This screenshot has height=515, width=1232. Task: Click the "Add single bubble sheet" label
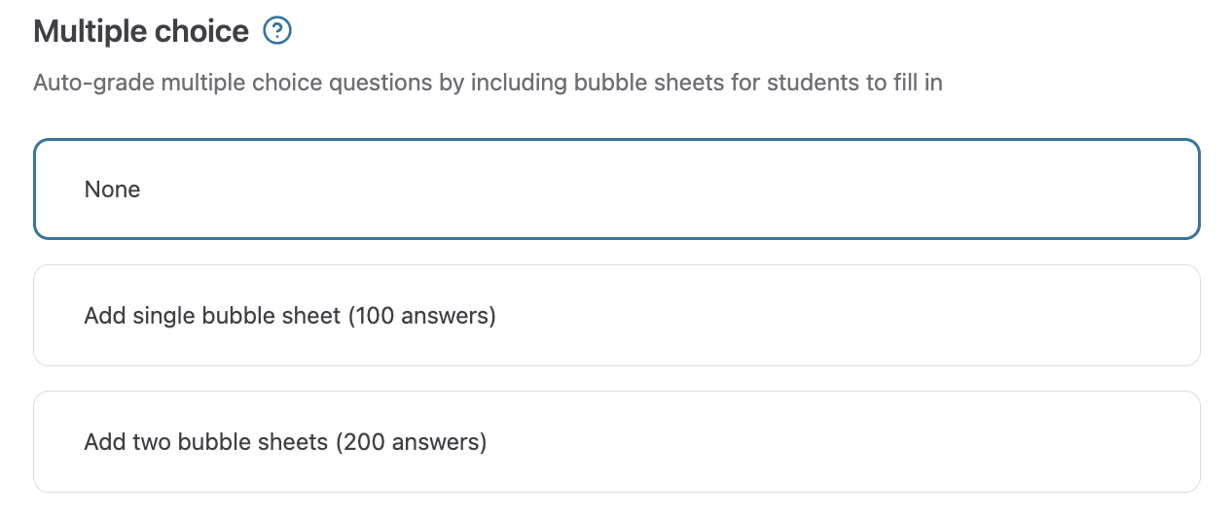(212, 316)
